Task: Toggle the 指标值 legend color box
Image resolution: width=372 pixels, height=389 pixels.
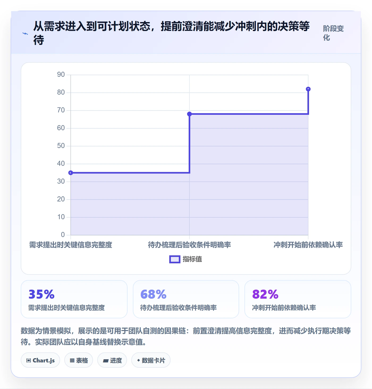Action: 175,259
